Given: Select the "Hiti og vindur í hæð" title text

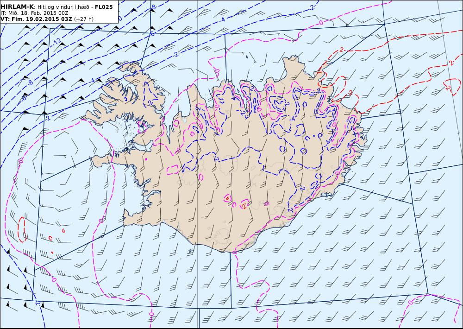Looking at the screenshot, I should [64, 7].
